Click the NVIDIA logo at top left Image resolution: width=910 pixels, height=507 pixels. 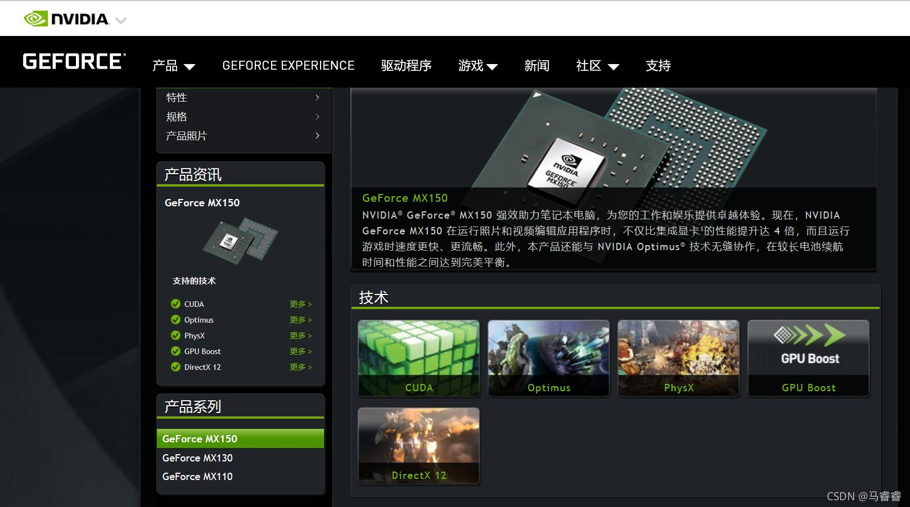66,19
